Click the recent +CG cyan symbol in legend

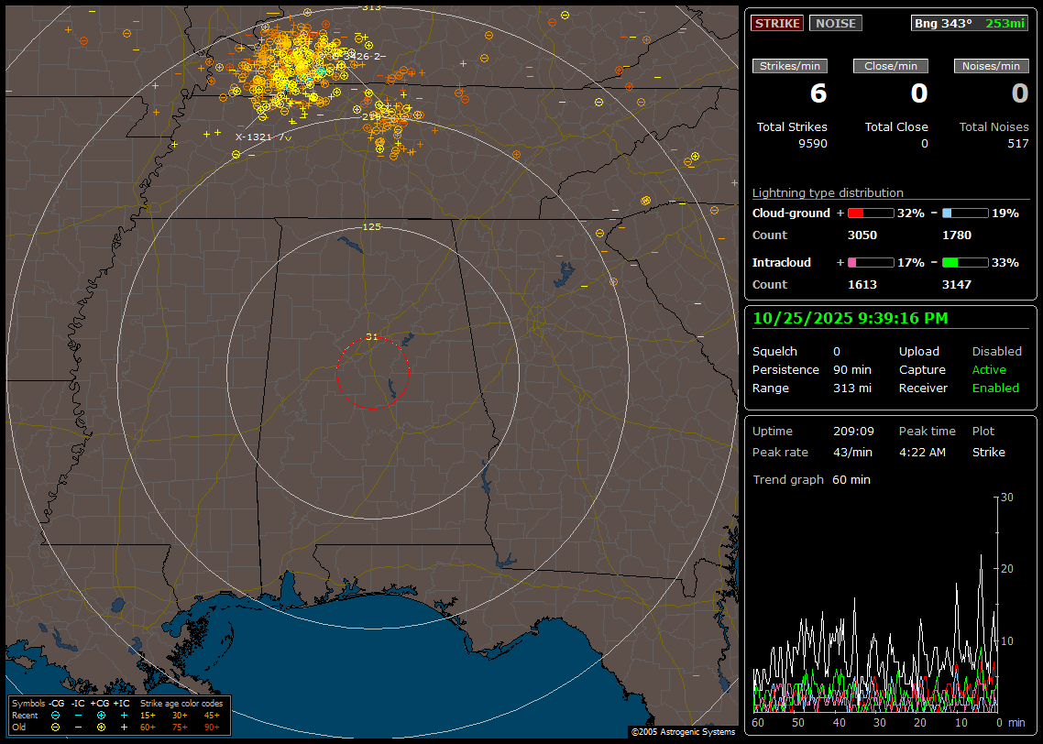pos(101,715)
